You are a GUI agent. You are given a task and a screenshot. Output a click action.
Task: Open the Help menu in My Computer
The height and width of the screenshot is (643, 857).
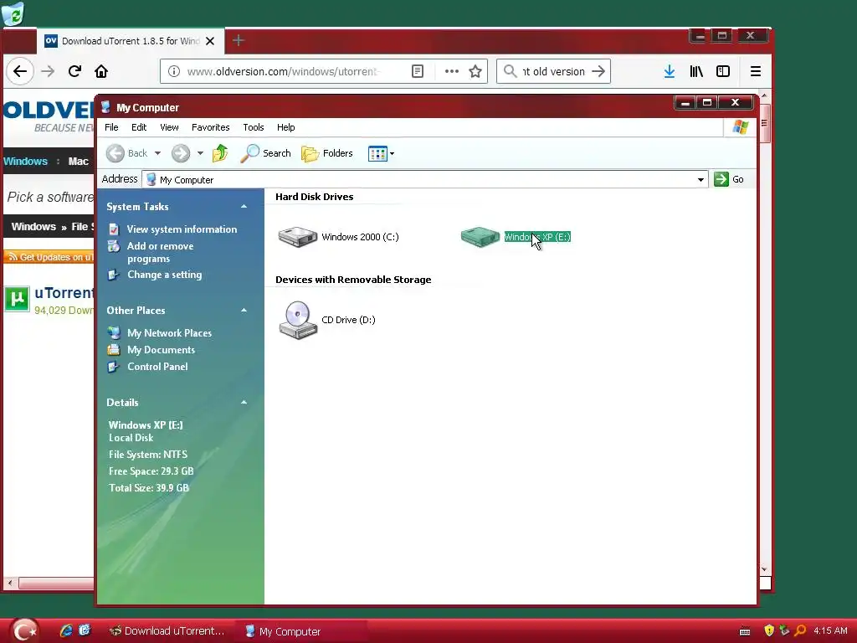point(286,127)
